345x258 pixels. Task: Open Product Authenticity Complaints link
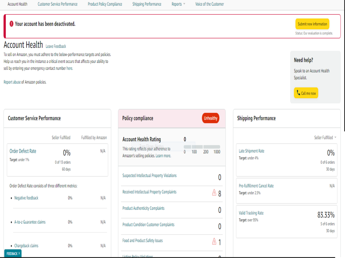(x=144, y=208)
